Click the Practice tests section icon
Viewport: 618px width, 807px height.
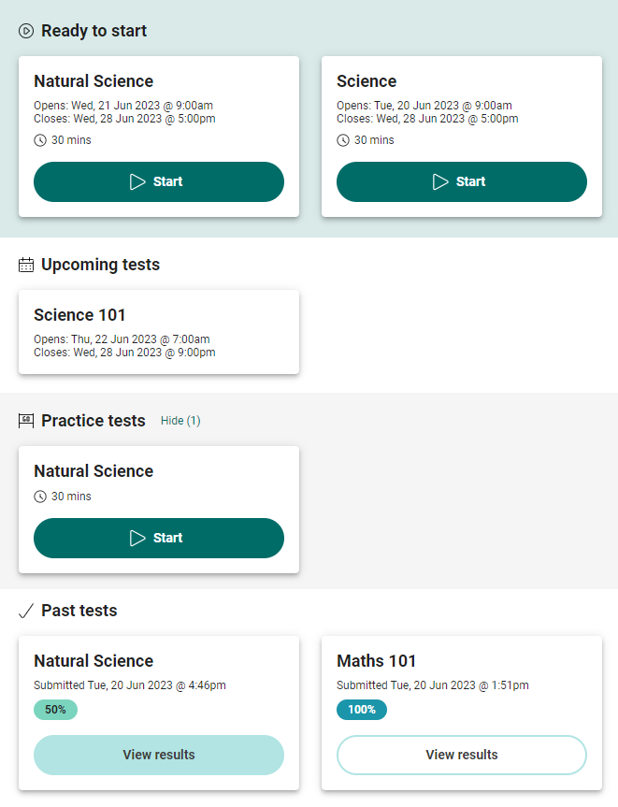[x=25, y=421]
